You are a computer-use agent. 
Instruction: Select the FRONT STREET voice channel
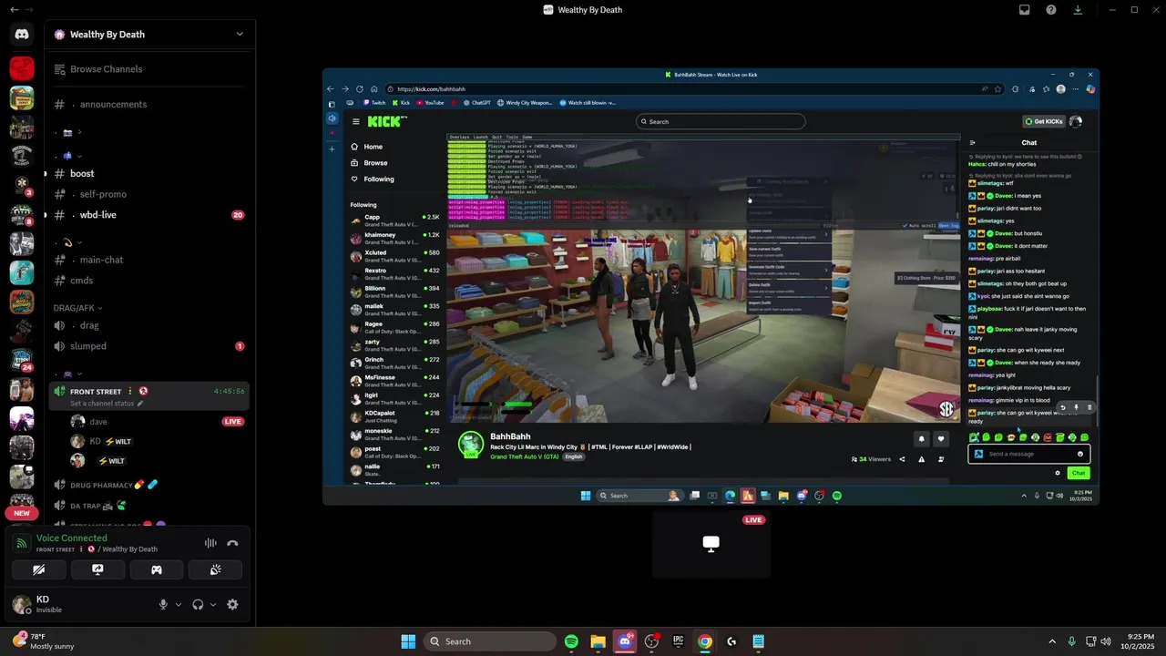pyautogui.click(x=151, y=396)
